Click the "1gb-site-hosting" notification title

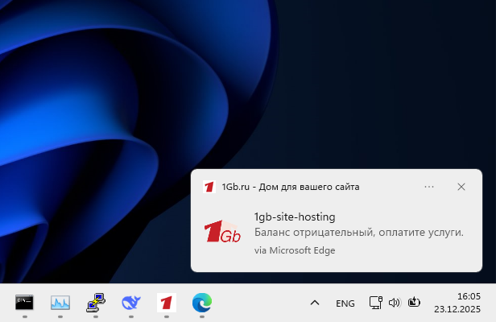tap(294, 217)
